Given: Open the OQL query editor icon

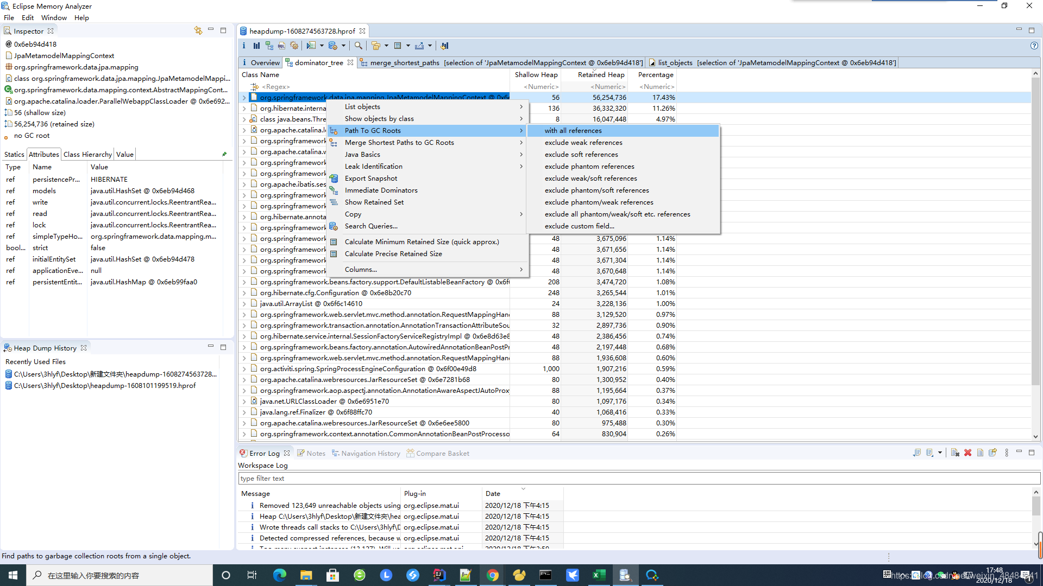Looking at the screenshot, I should (281, 46).
